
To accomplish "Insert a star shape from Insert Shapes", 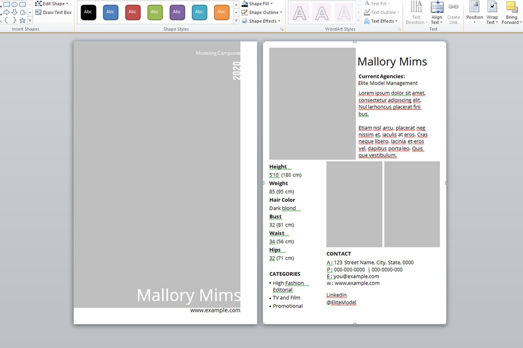I will [x=22, y=20].
